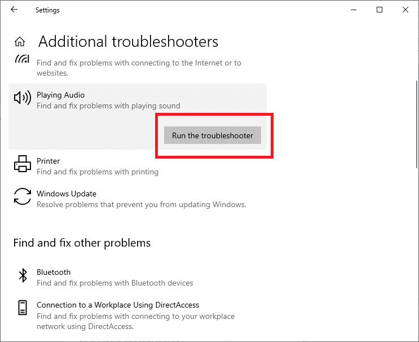Screen dimensions: 419x342
Task: Click the Playing Audio speaker icon
Action: (22, 98)
